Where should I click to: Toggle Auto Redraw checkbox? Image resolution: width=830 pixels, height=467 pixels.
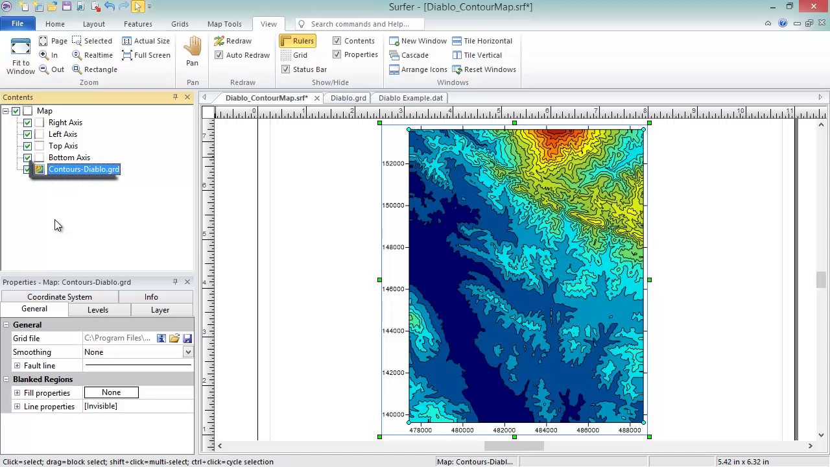click(x=219, y=55)
